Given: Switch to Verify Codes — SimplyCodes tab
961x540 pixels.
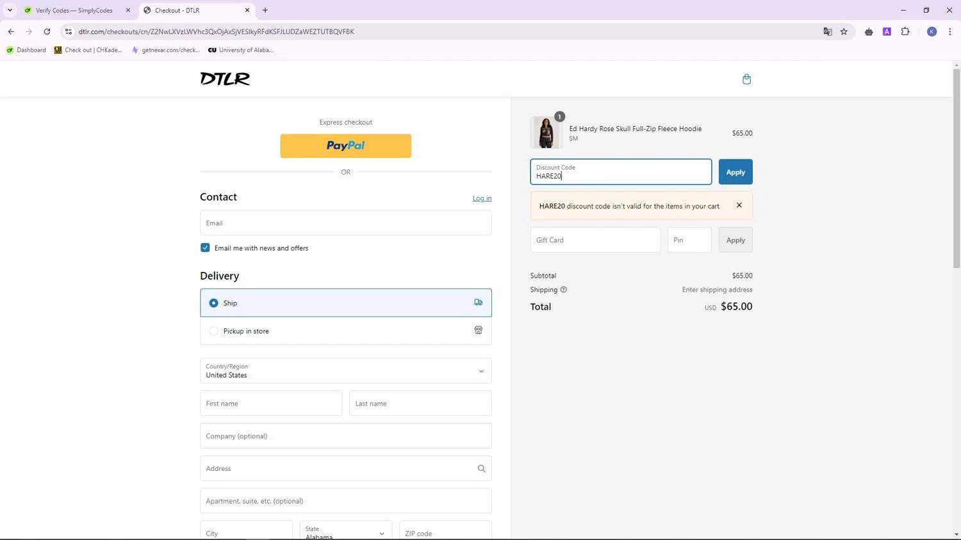Looking at the screenshot, I should coord(77,10).
